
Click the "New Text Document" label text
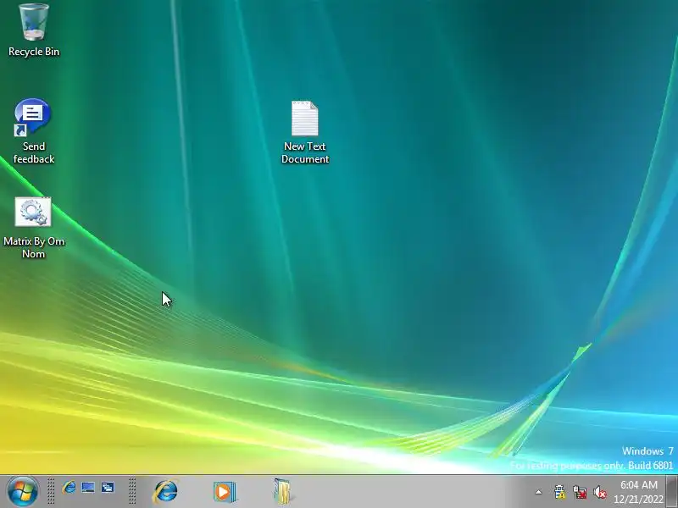click(305, 152)
